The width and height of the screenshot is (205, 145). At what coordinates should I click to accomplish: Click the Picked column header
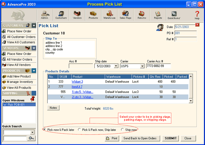click(169, 77)
